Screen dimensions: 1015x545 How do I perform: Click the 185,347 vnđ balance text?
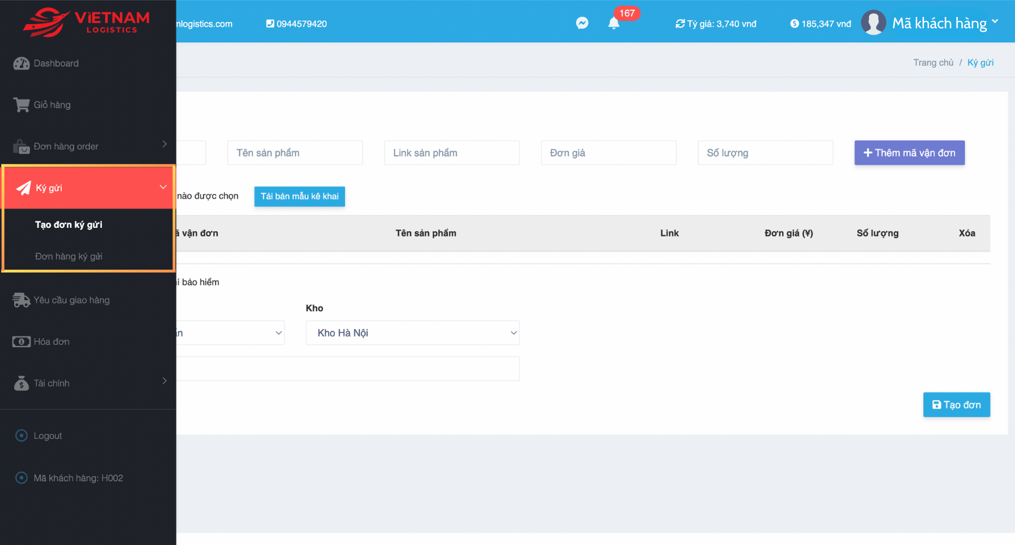(826, 24)
